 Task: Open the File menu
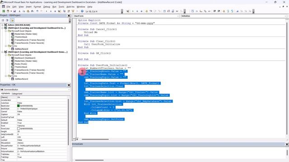[8, 7]
